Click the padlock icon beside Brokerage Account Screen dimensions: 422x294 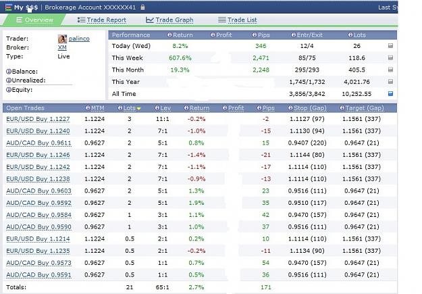coord(142,7)
